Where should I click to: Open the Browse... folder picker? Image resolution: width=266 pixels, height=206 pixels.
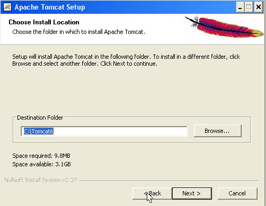[217, 131]
